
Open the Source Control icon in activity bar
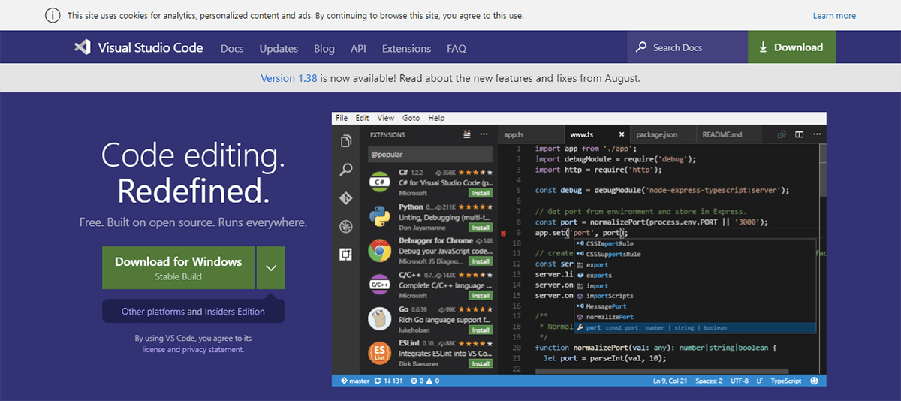tap(346, 198)
